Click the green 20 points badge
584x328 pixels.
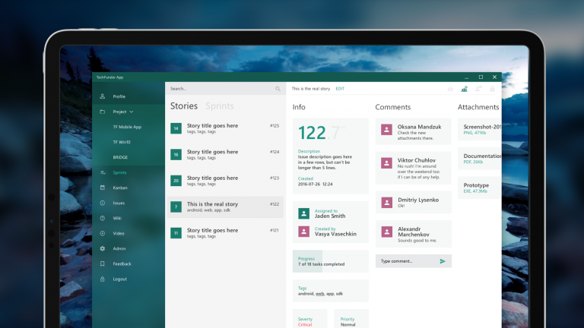point(176,181)
